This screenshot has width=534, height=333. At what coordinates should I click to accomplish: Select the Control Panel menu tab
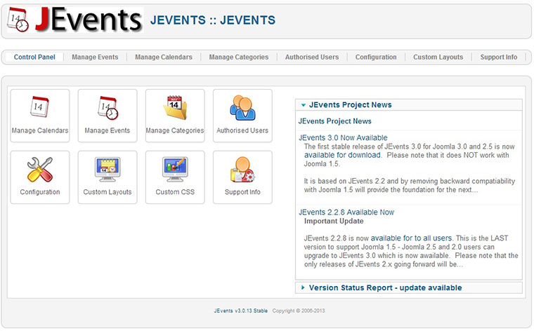pos(34,57)
